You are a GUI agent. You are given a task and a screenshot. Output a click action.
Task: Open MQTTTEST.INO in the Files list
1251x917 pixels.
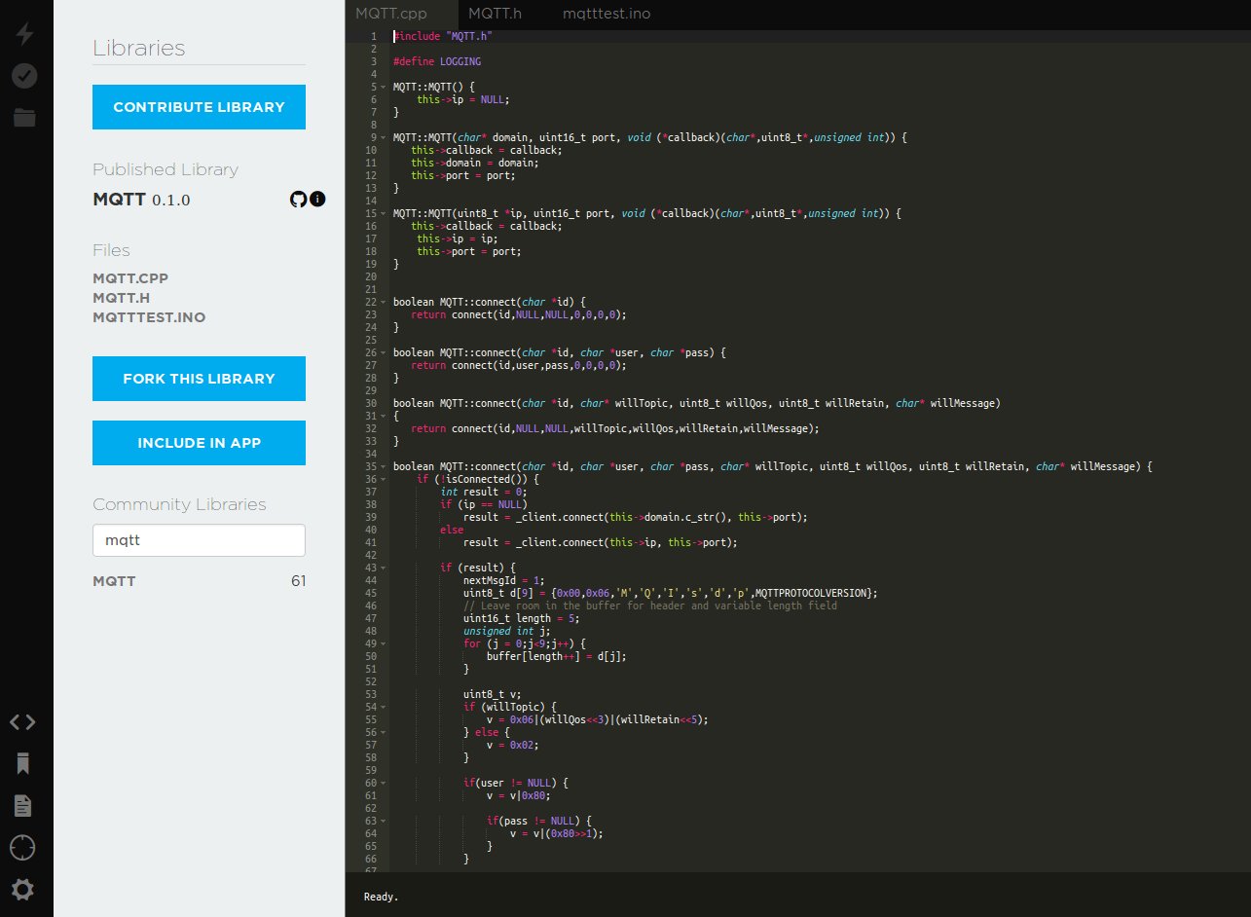click(149, 317)
